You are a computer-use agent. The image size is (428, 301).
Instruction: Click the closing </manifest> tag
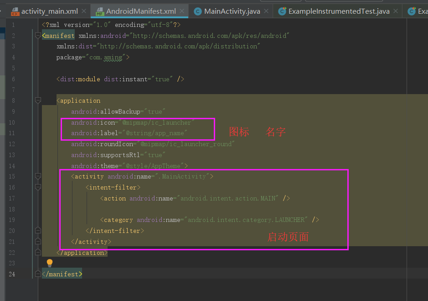tap(62, 274)
